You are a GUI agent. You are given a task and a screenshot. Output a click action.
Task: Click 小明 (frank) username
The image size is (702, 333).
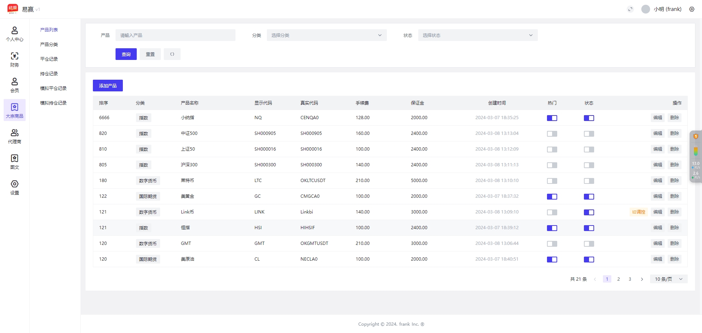[668, 9]
